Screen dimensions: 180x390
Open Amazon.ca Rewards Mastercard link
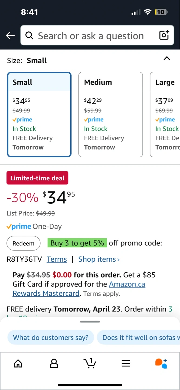[79, 289]
